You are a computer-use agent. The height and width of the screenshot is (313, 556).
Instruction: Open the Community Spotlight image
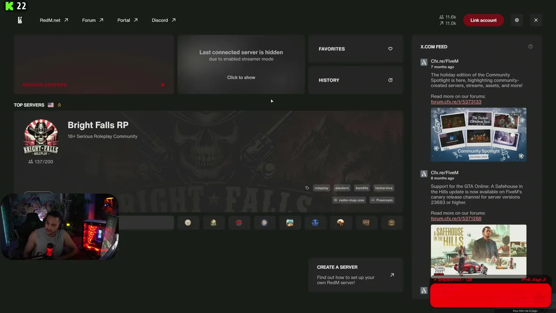click(x=479, y=135)
